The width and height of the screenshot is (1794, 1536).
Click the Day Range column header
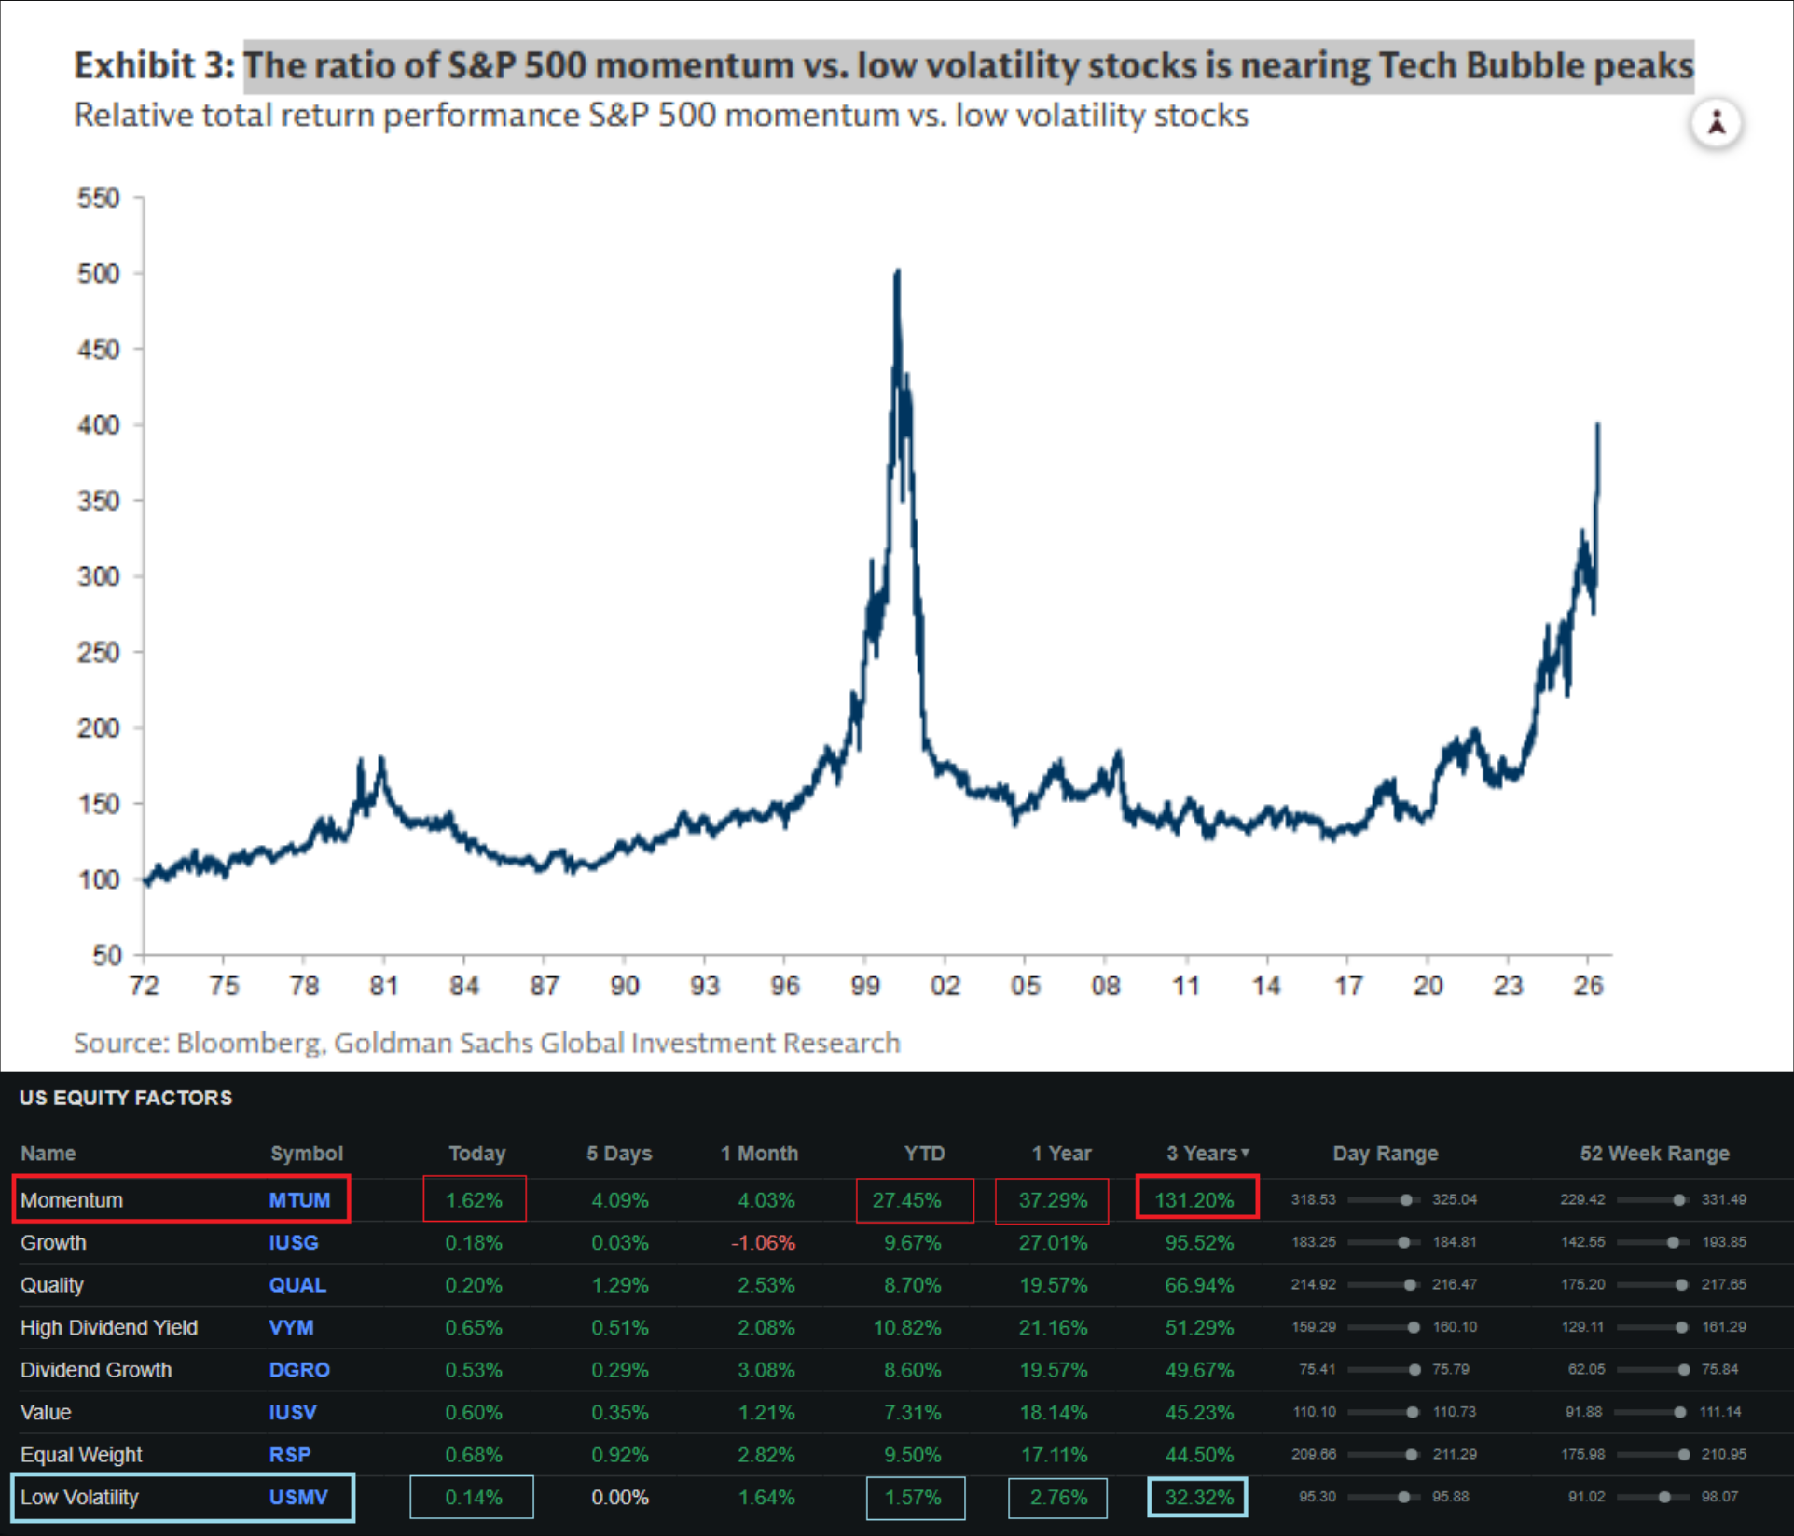pyautogui.click(x=1385, y=1154)
